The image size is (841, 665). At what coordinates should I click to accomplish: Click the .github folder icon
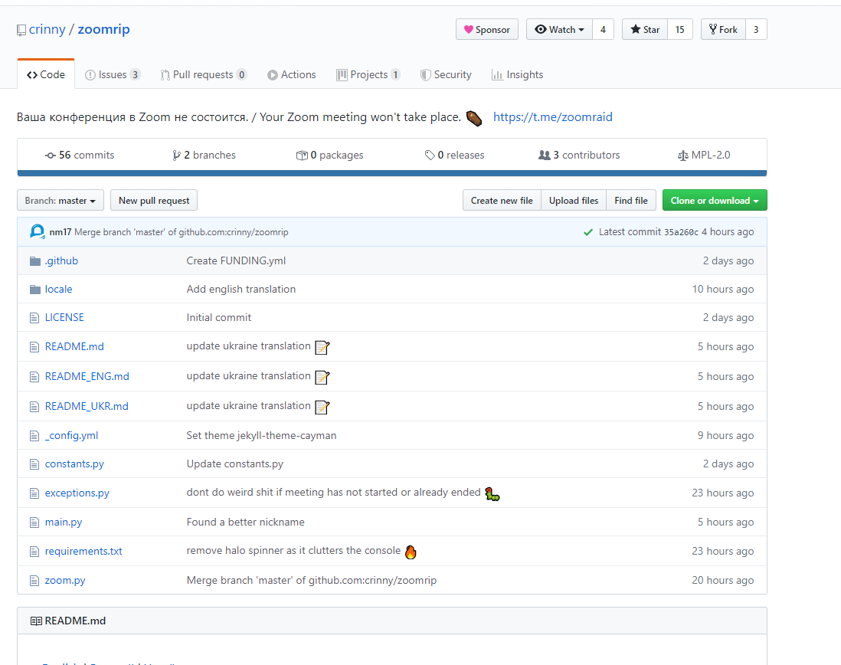34,261
